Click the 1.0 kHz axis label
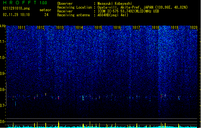Screen dimensions: 201x128 pos(3,58)
